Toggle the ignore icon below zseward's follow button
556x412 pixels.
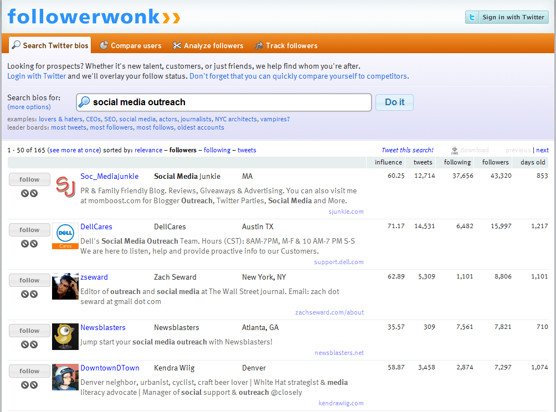(24, 293)
